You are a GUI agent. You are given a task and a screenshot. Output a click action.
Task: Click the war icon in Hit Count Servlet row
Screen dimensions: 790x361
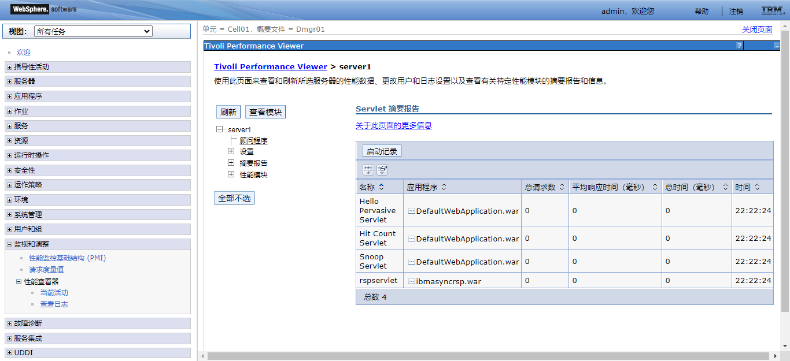pyautogui.click(x=412, y=239)
